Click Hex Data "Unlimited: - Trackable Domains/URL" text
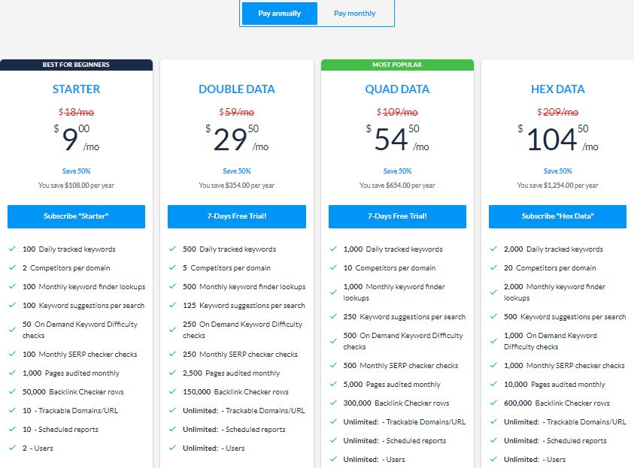634x468 pixels. (565, 422)
